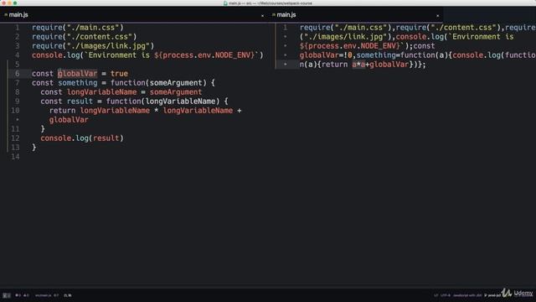The height and width of the screenshot is (302, 536).
Task: Click someArgument parameter on line 7
Action: point(176,83)
